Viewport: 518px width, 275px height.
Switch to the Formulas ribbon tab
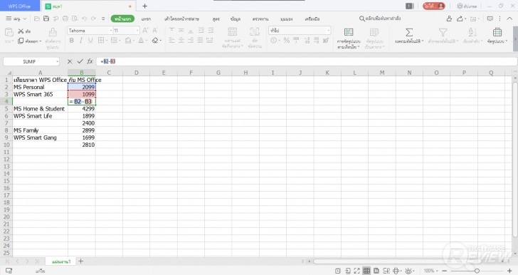coord(216,19)
